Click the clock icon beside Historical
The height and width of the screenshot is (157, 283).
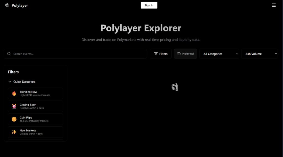(179, 54)
